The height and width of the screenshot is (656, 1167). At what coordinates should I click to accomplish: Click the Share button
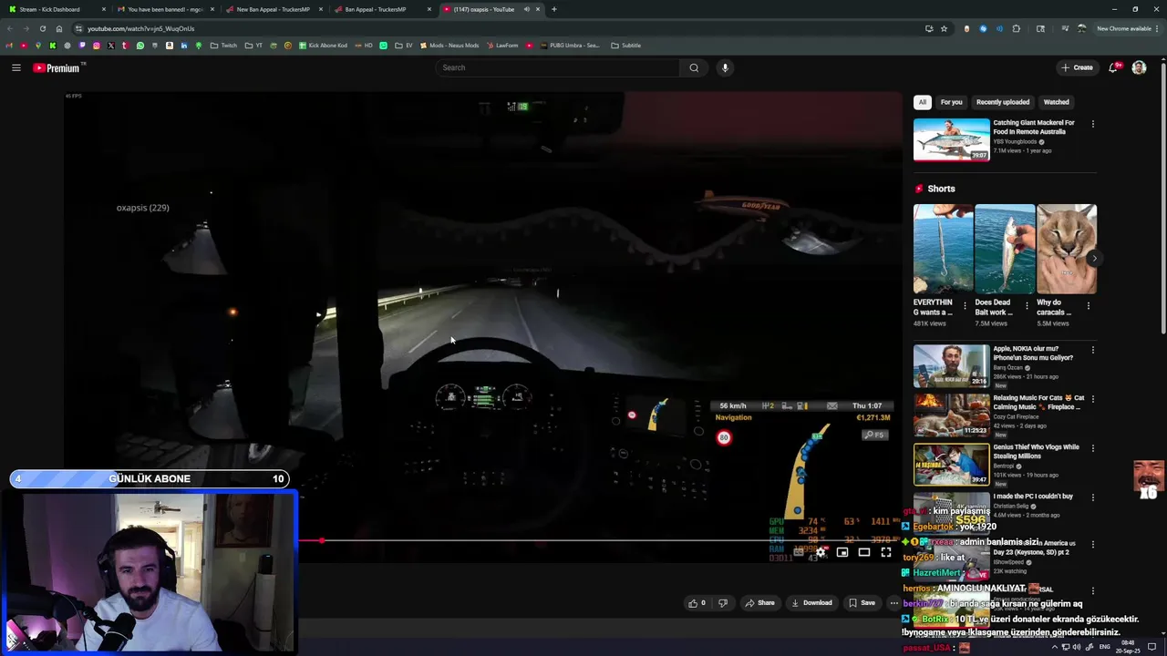tap(759, 602)
